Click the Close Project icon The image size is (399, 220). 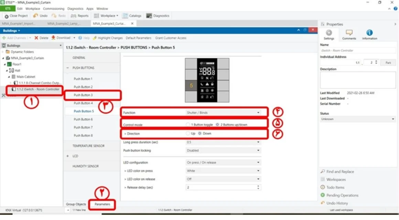click(x=7, y=16)
